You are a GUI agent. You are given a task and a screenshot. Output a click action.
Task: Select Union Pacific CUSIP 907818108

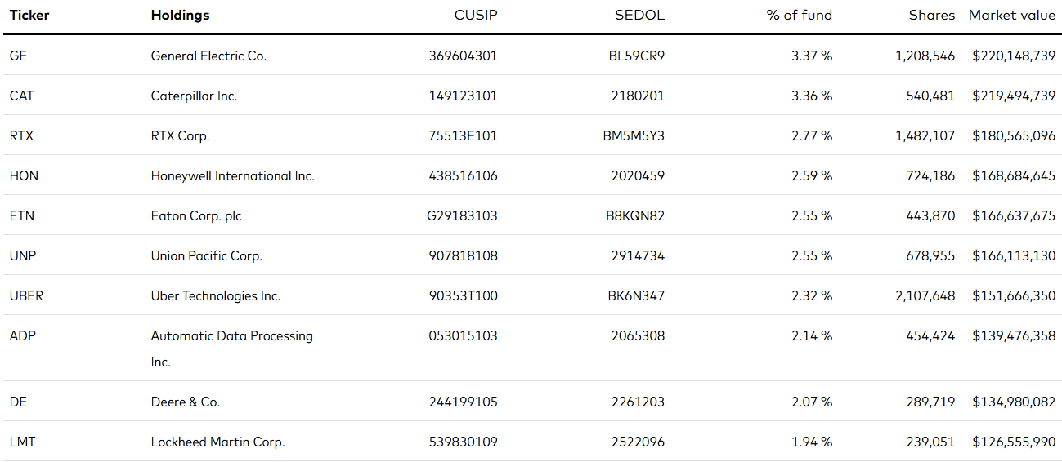click(x=463, y=255)
